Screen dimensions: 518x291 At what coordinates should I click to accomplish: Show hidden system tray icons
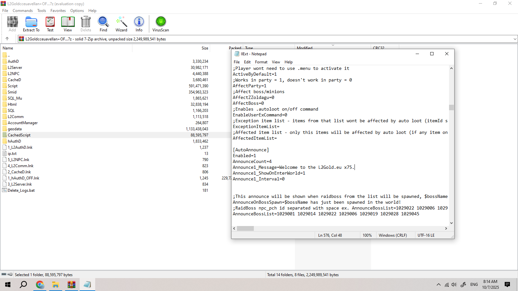tap(438, 285)
